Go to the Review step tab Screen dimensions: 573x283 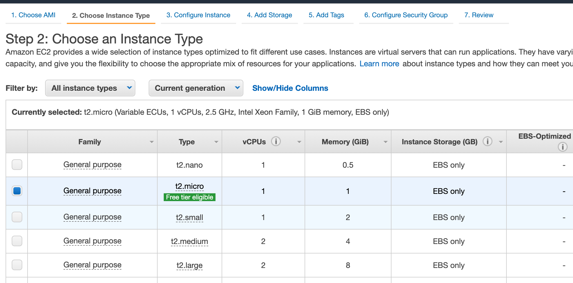[x=479, y=15]
